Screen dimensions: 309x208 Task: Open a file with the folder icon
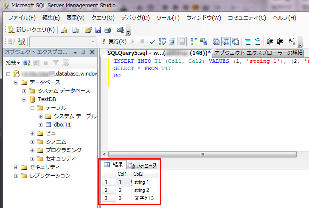click(88, 30)
